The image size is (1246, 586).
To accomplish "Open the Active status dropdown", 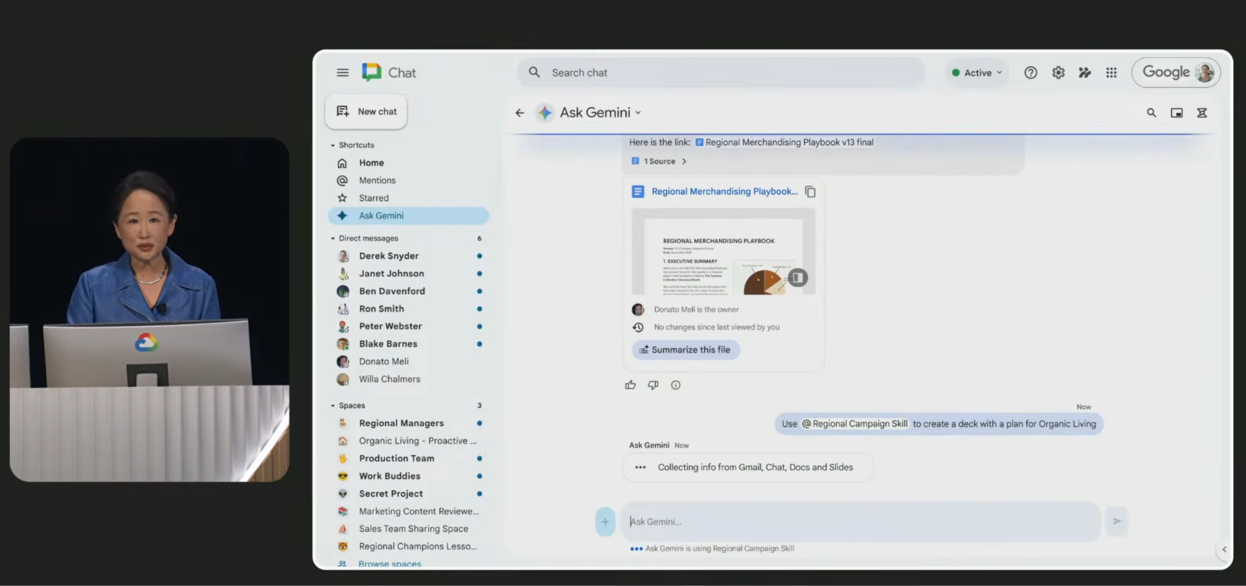I will coord(977,73).
